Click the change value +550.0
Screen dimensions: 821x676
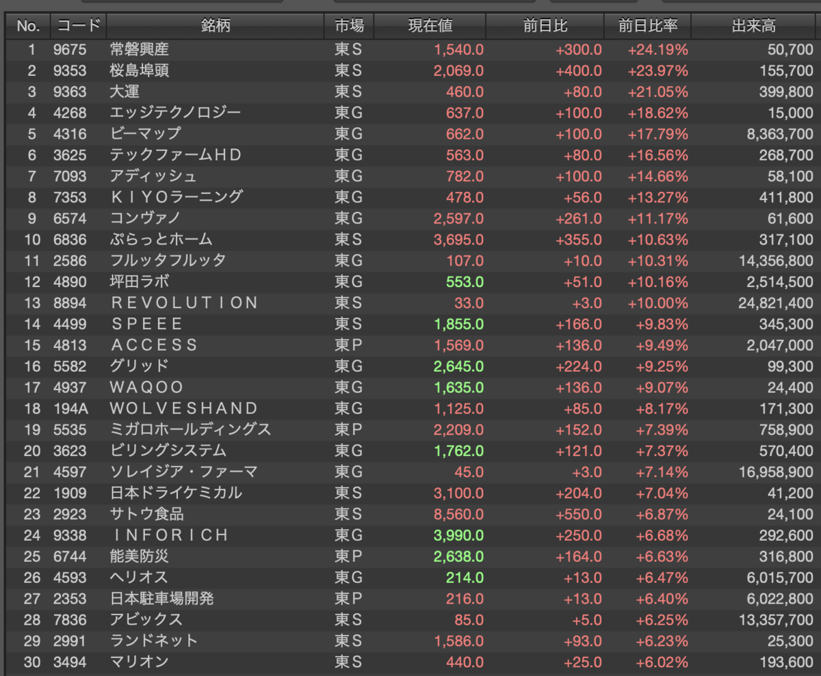click(x=579, y=514)
